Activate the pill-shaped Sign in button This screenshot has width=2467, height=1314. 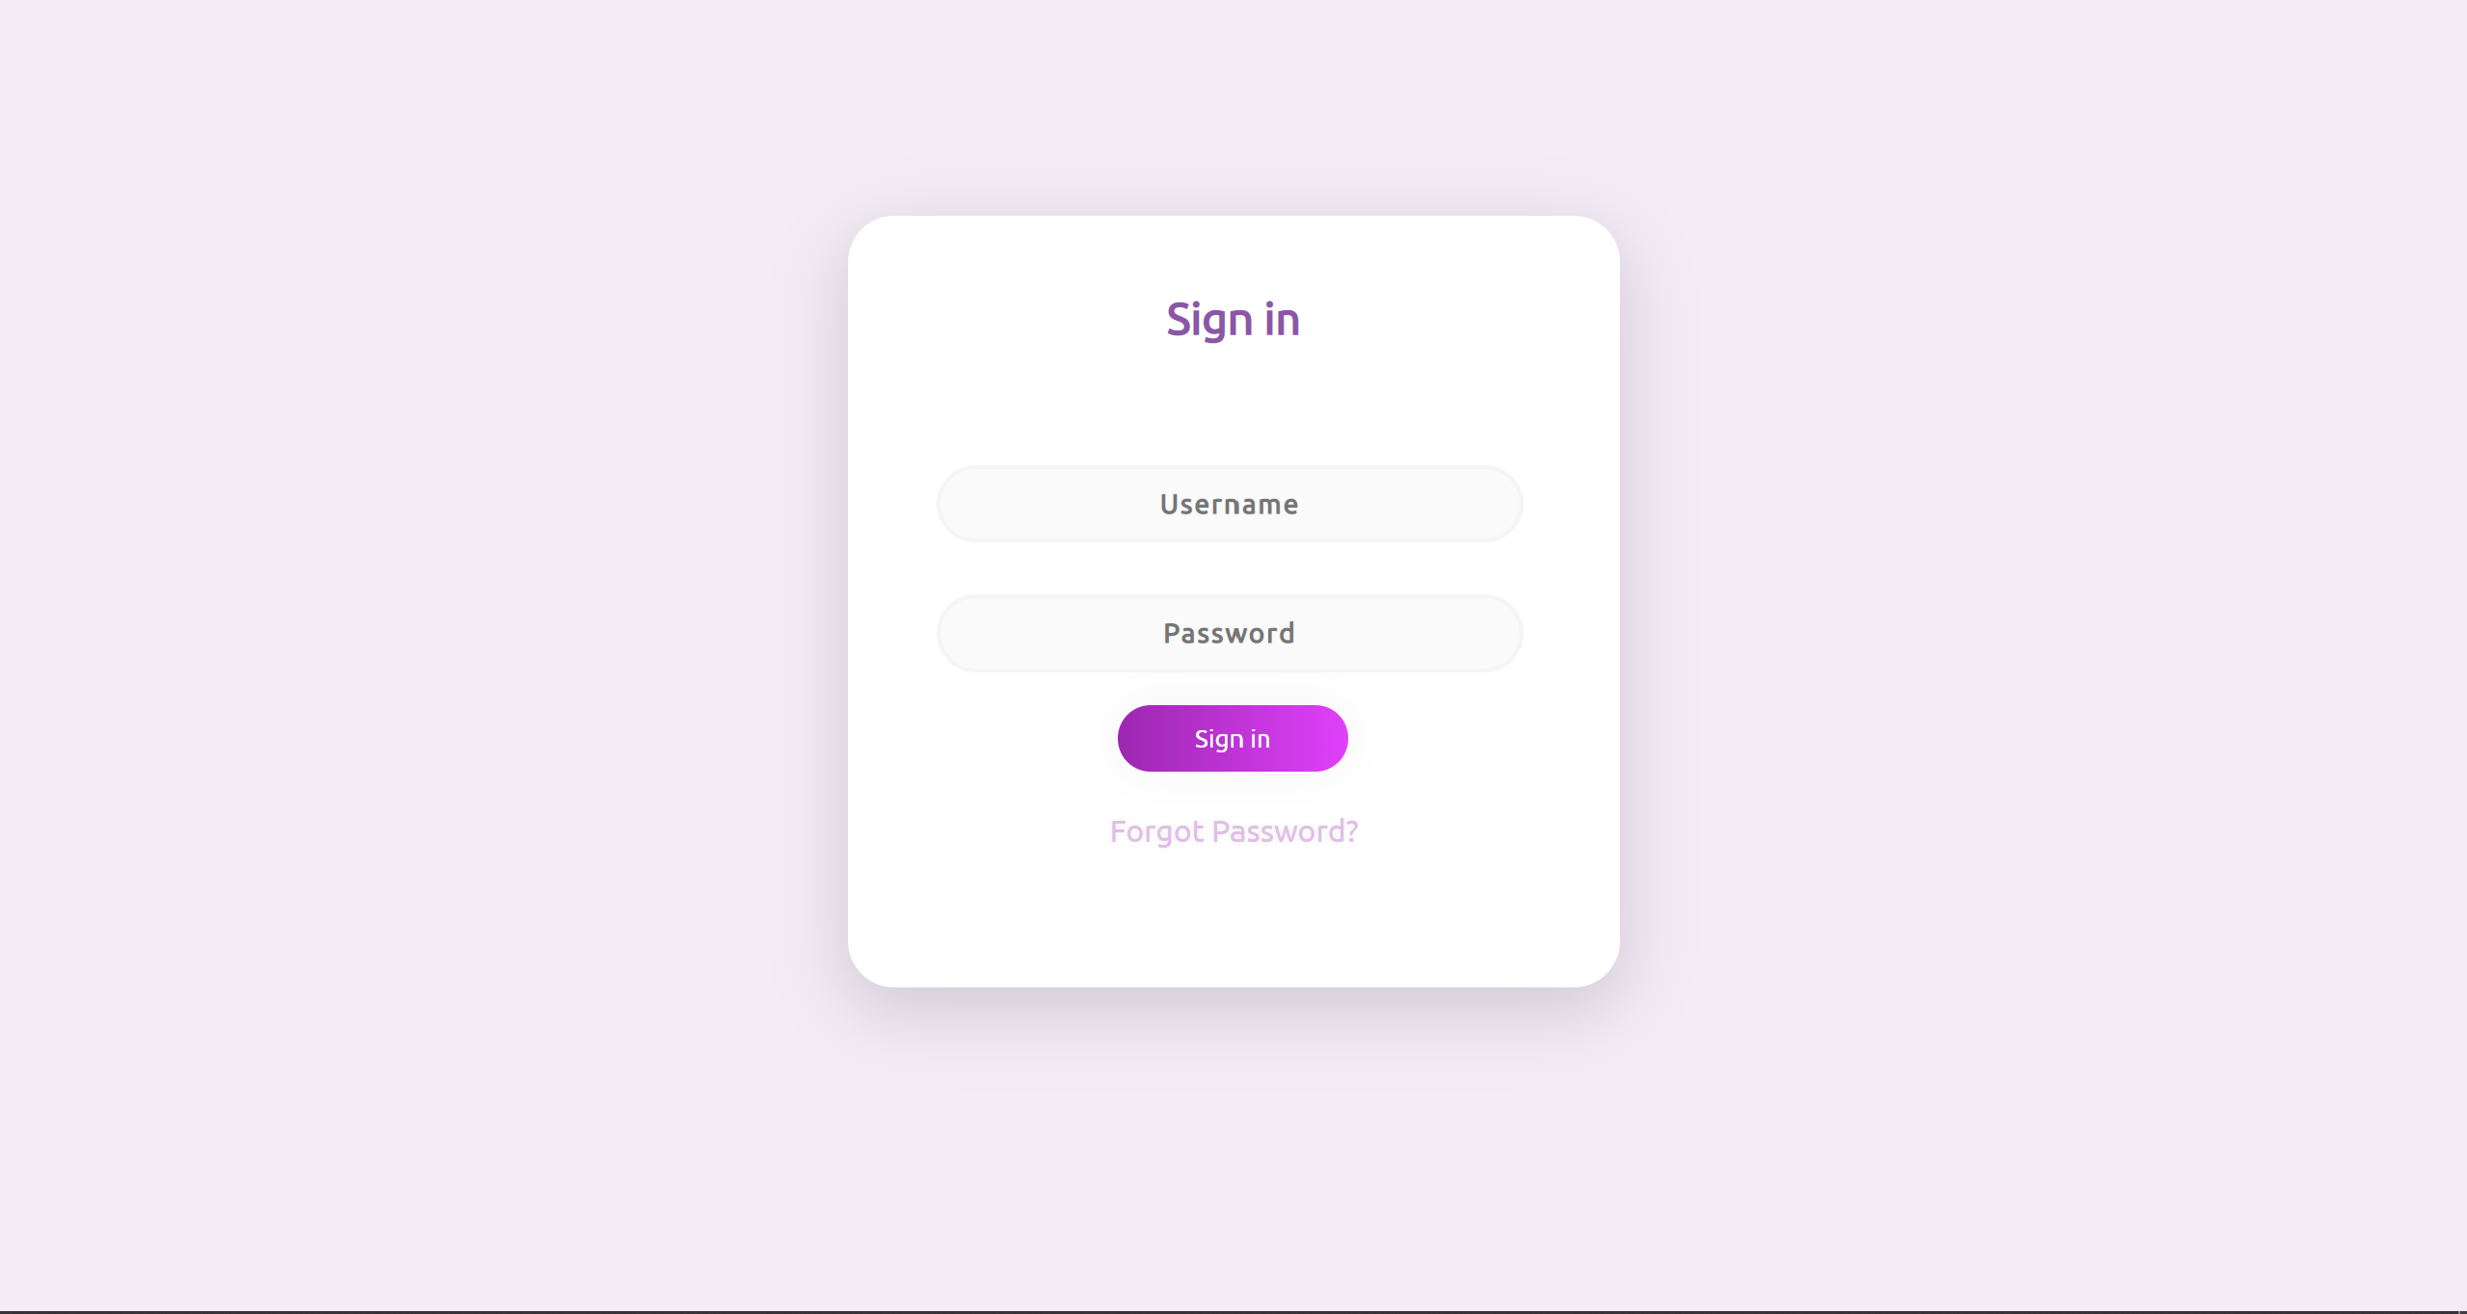1233,738
